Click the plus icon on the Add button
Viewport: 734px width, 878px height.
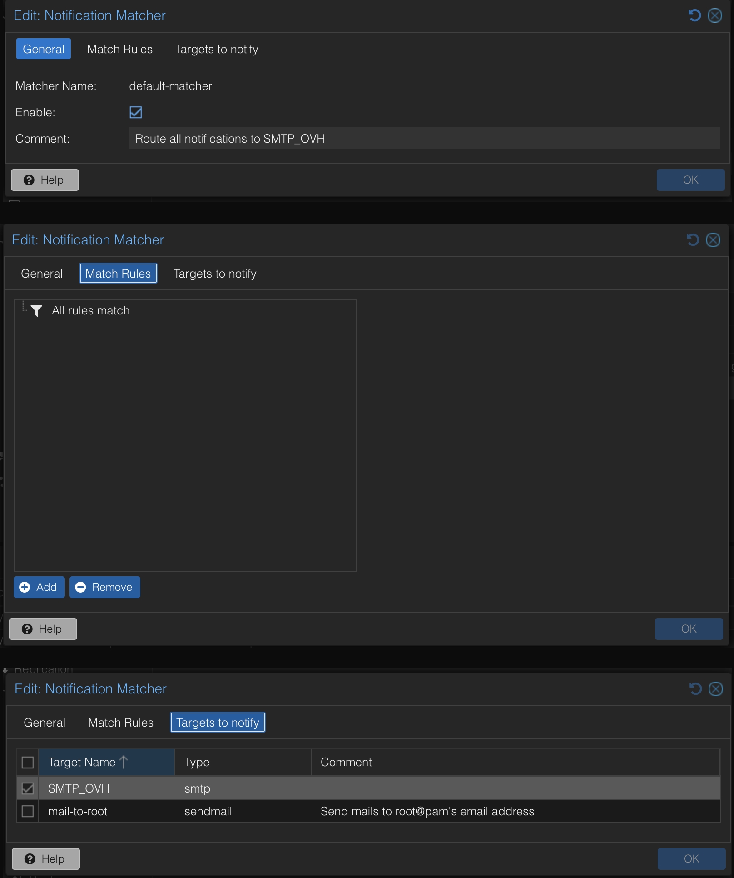point(25,587)
